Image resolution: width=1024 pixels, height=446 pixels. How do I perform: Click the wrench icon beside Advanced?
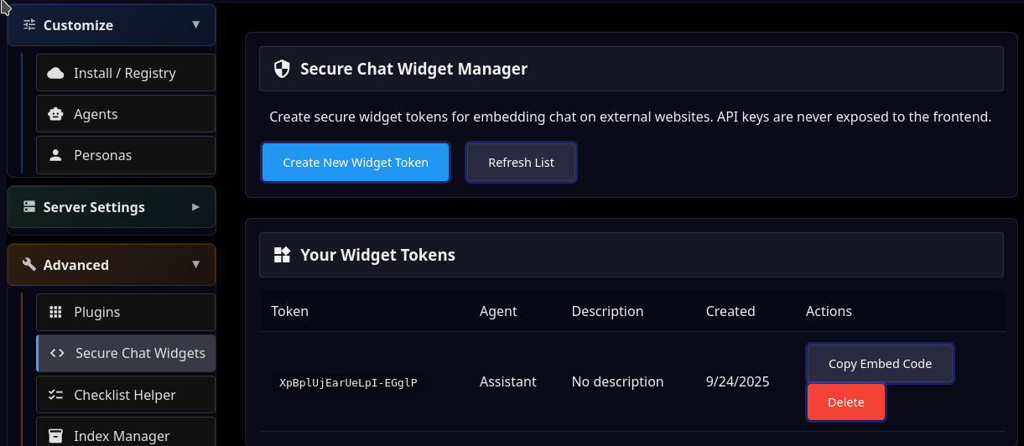click(x=29, y=265)
